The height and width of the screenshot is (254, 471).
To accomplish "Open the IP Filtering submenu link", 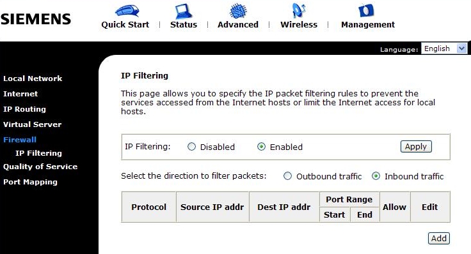I will (38, 153).
